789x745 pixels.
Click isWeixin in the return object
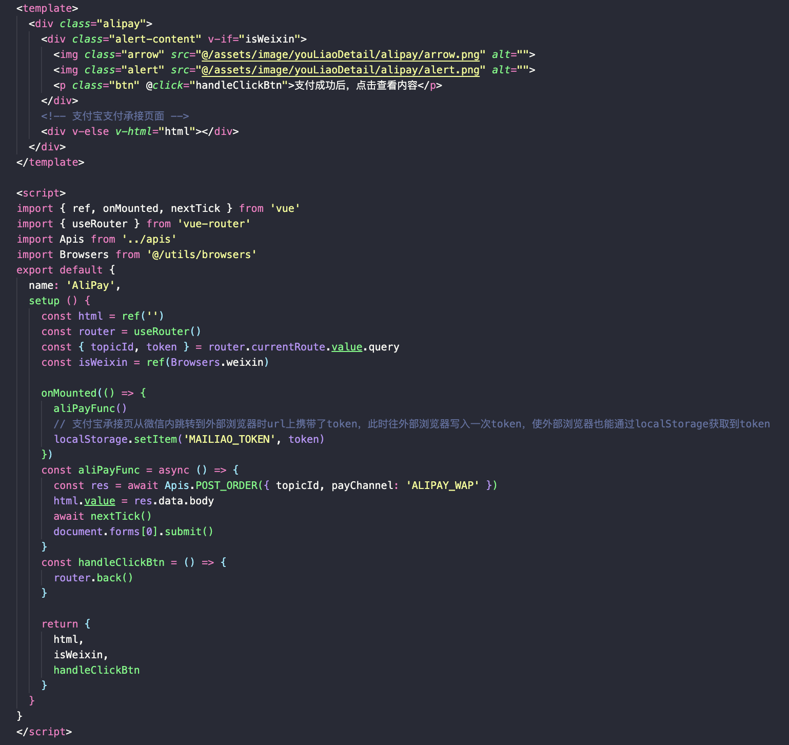[x=78, y=655]
